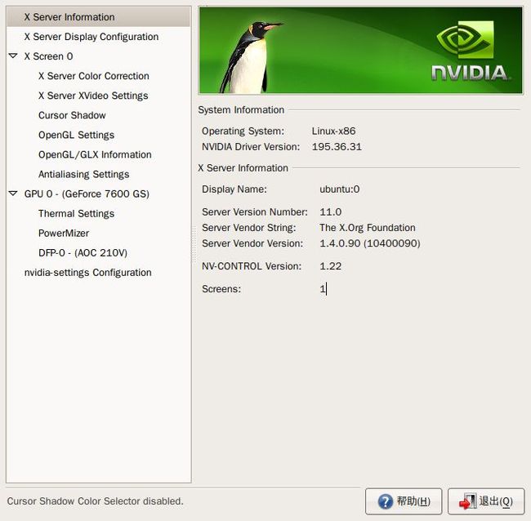Click the 退出(Q) quit button
Screen dimensions: 531x521
click(485, 501)
